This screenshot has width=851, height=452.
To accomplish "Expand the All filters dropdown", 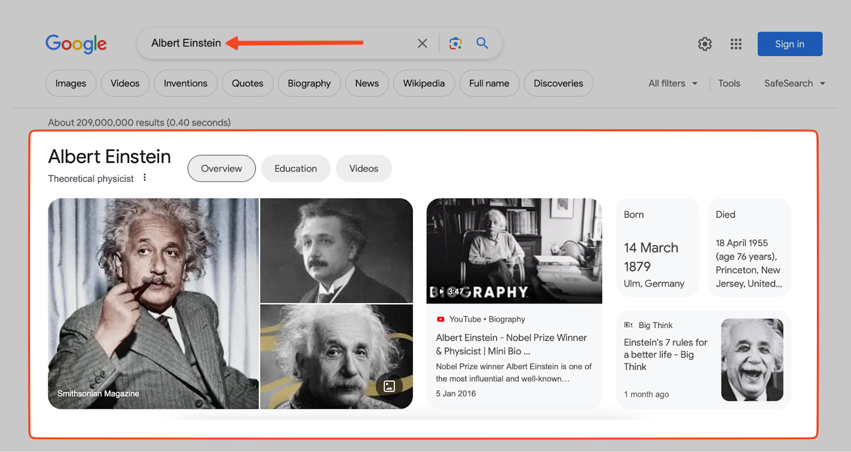I will click(673, 84).
